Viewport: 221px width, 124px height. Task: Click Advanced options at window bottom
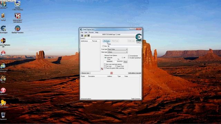pyautogui.click(x=86, y=99)
